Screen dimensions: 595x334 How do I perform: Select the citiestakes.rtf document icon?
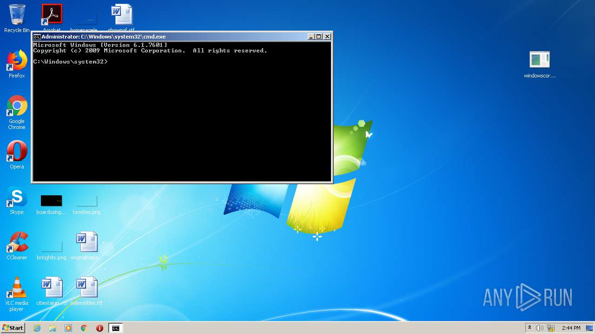click(51, 291)
